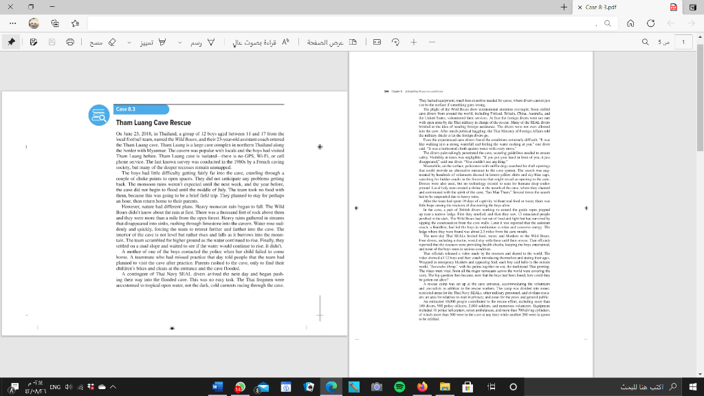Open the Windows Start menu
This screenshot has width=704, height=396.
click(693, 386)
